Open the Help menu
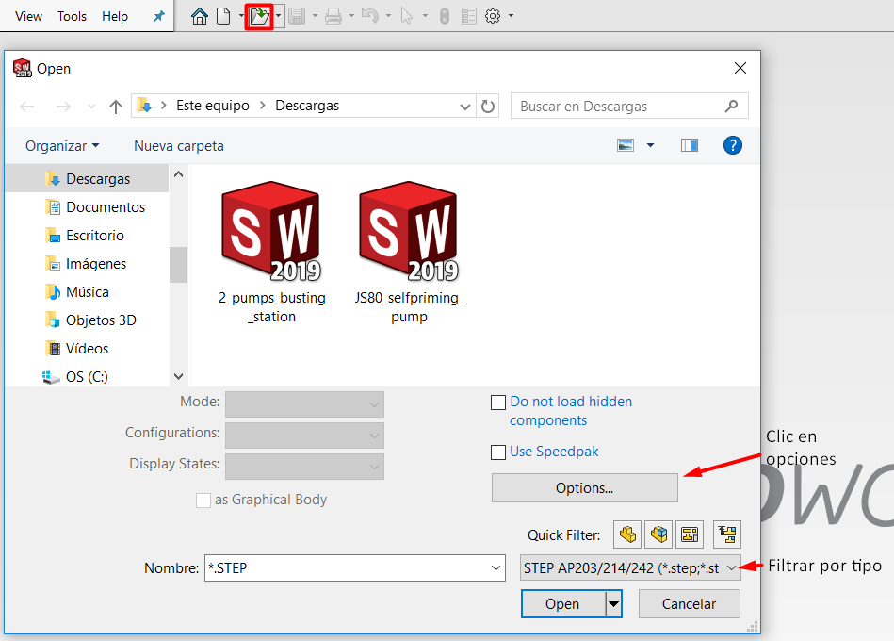 point(115,16)
